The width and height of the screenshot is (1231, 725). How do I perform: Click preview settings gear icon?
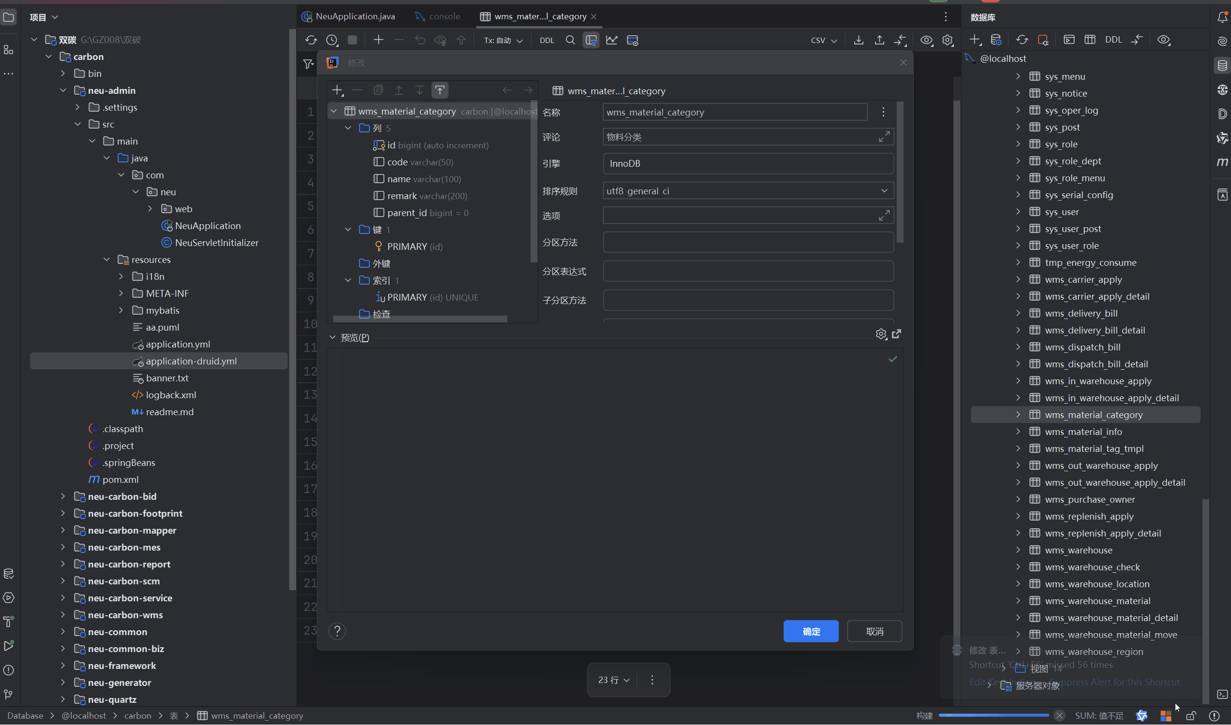[880, 334]
